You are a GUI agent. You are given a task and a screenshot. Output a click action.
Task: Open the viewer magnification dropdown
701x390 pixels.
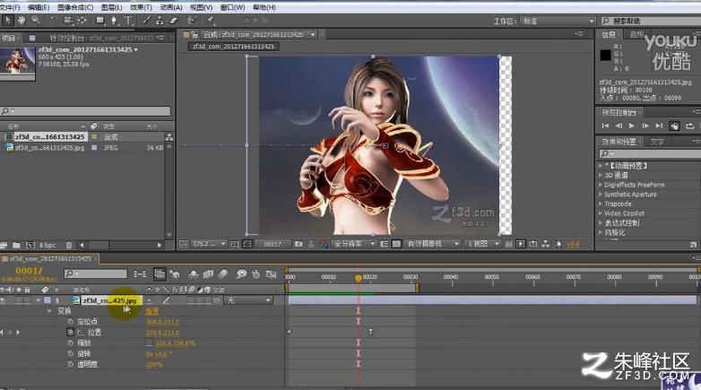point(209,244)
